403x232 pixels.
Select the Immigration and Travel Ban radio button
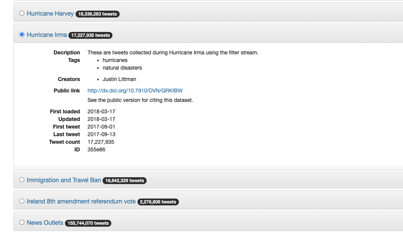click(x=22, y=180)
